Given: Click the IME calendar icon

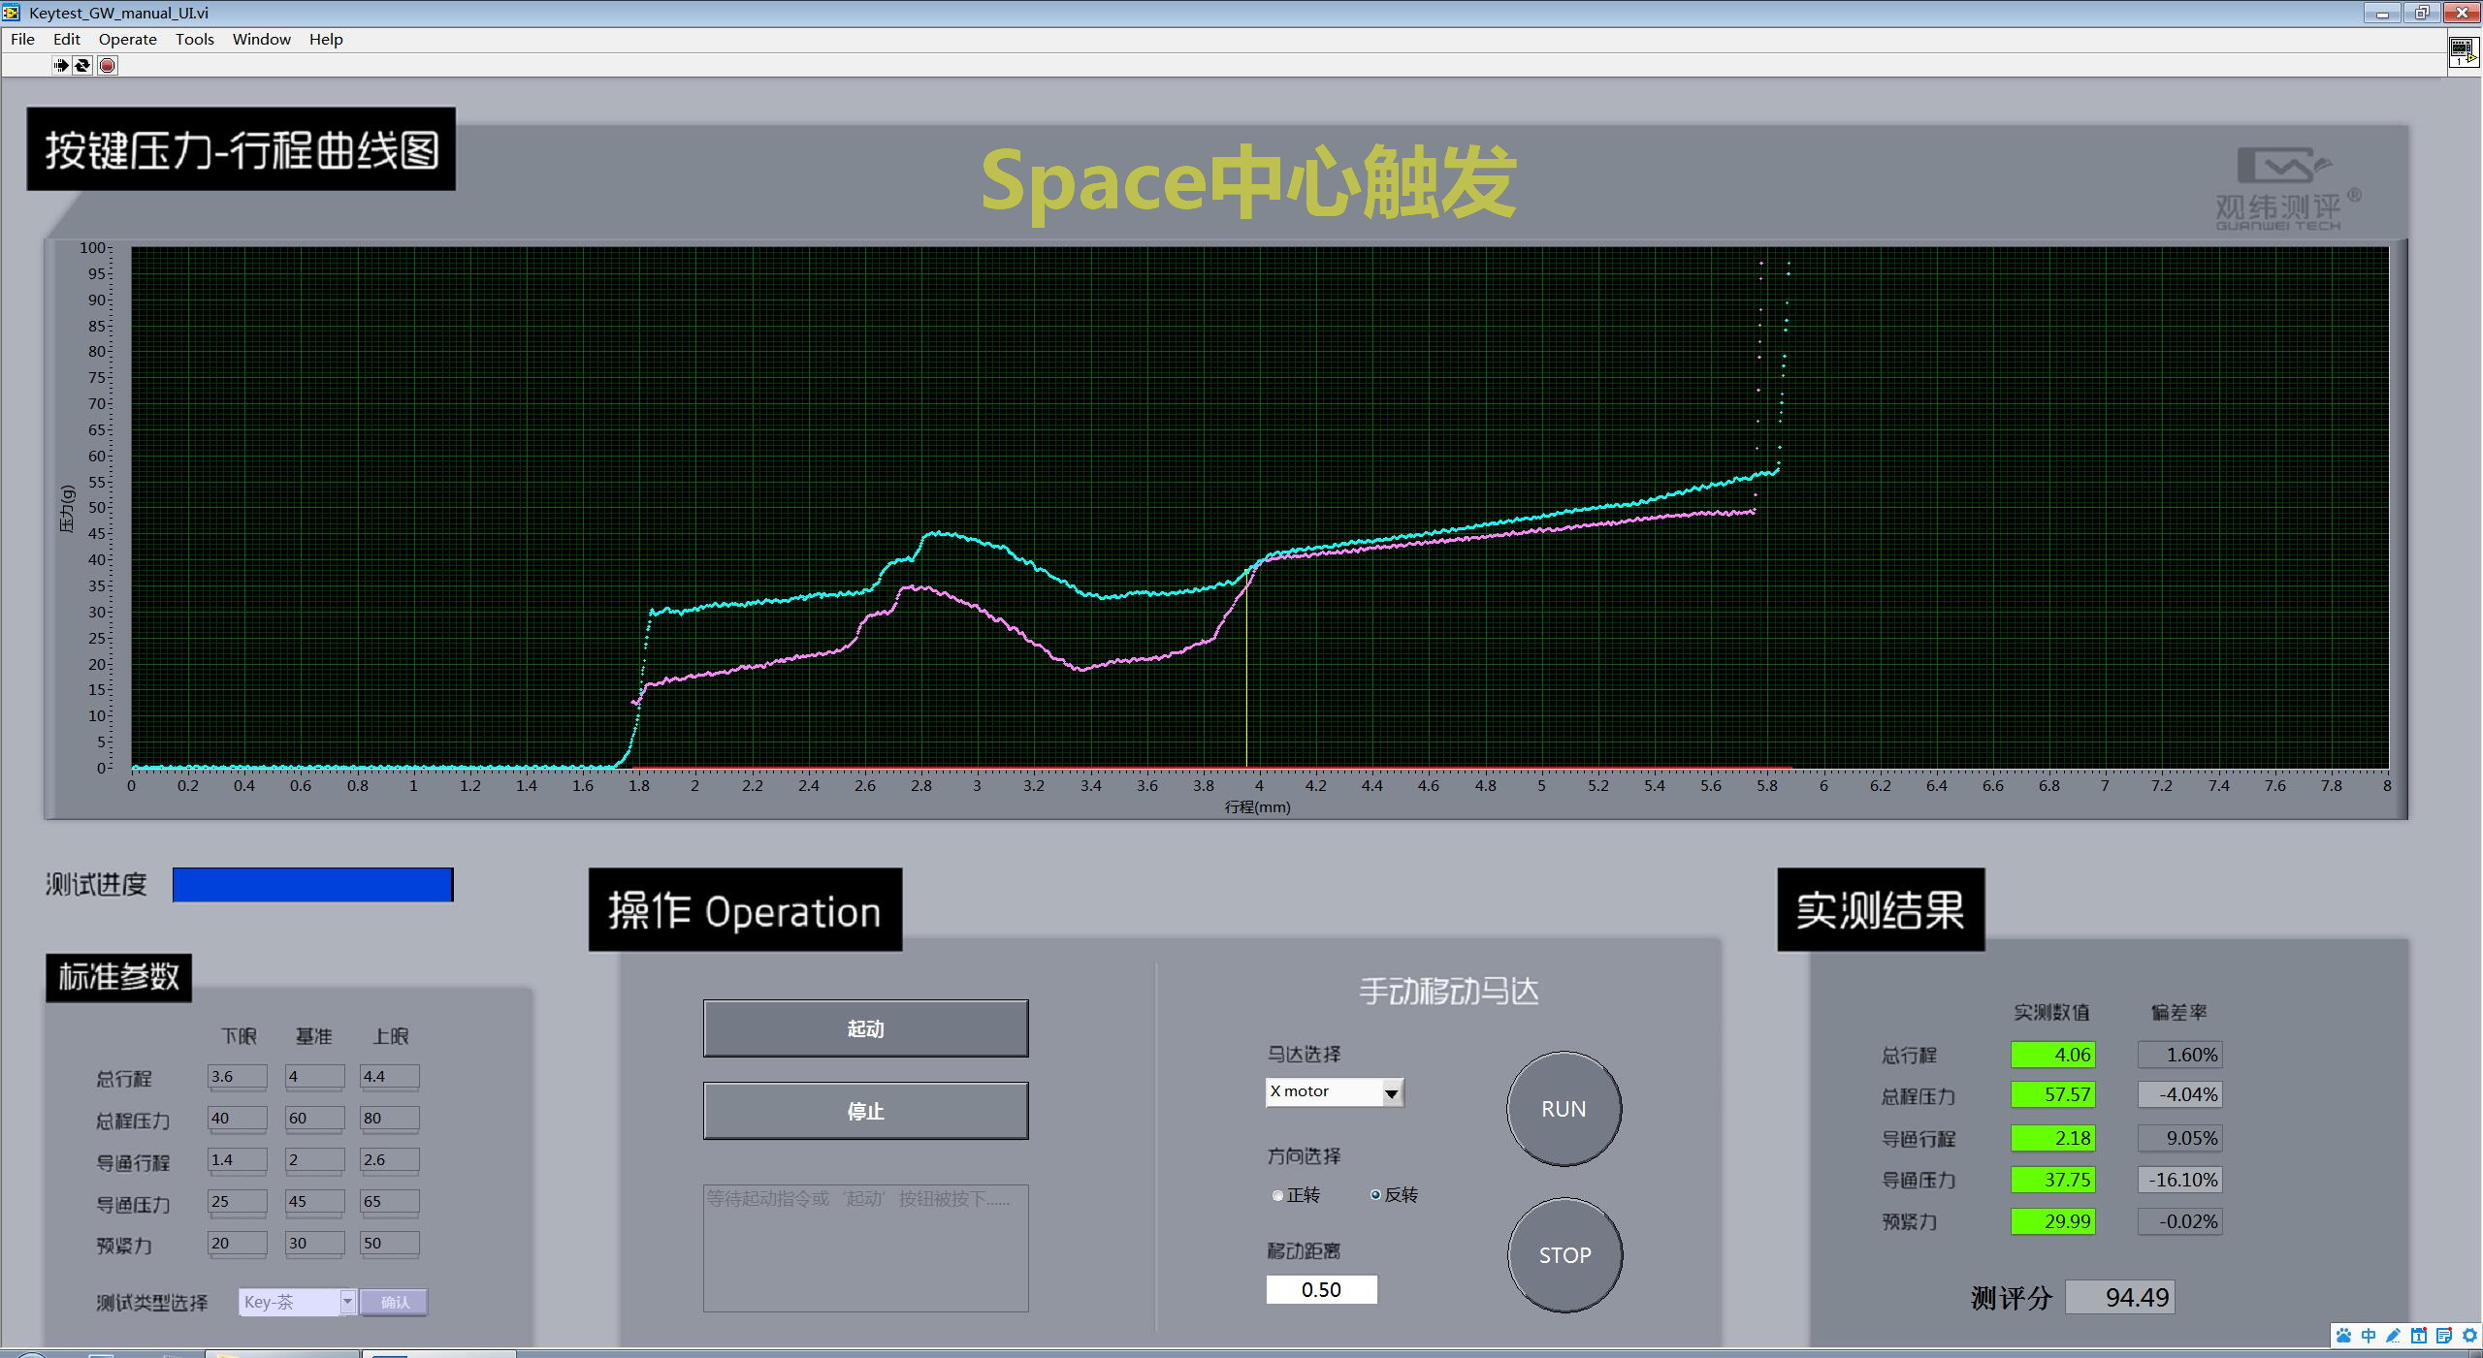Looking at the screenshot, I should (x=2419, y=1336).
